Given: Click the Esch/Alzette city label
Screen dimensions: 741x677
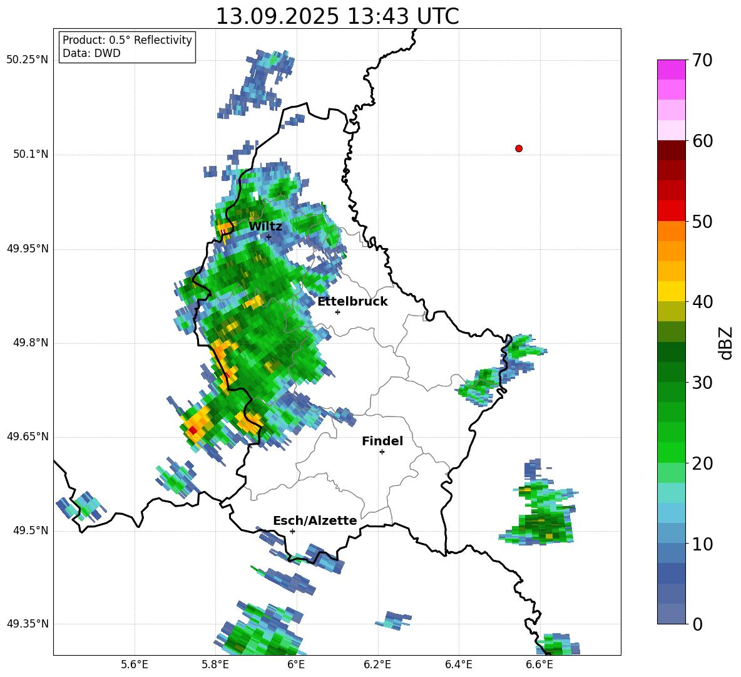Looking at the screenshot, I should coord(315,520).
